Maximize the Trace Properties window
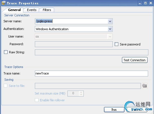This screenshot has height=114, width=154. click(145, 3)
